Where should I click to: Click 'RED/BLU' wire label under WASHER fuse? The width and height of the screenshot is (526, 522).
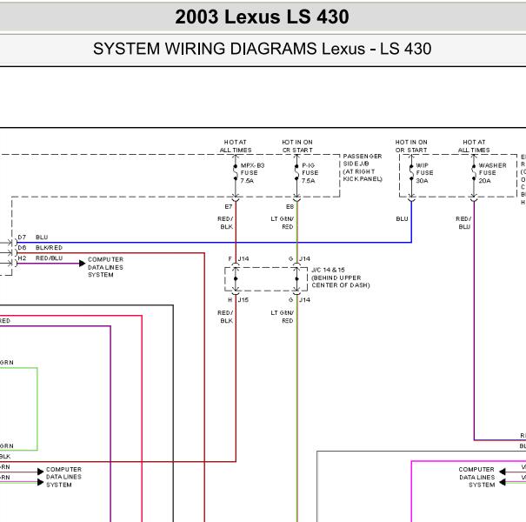(463, 223)
